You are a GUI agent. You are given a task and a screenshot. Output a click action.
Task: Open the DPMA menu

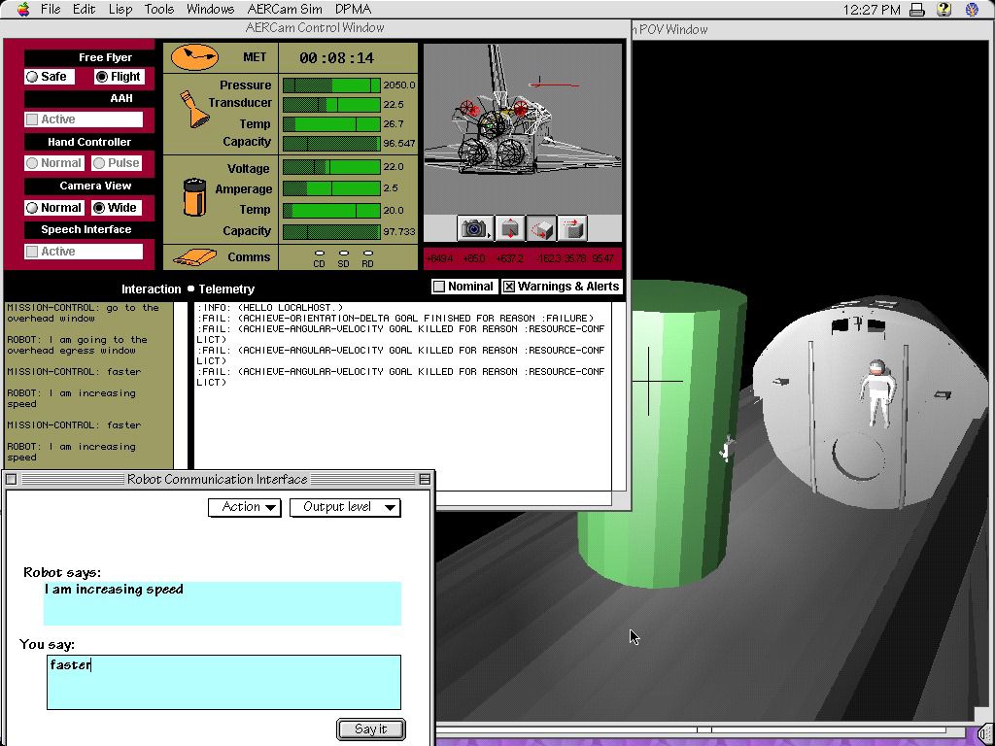coord(353,9)
